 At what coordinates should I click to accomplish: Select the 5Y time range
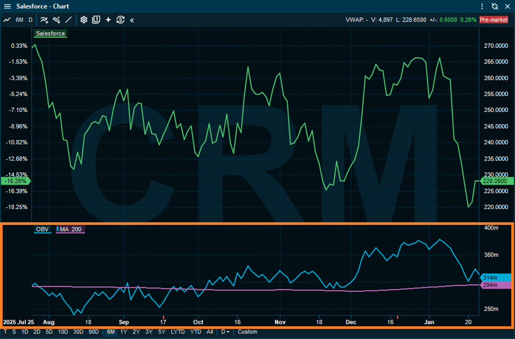point(162,332)
